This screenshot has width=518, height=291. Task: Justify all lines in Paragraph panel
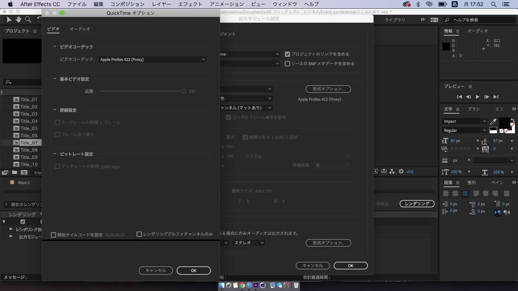click(506, 194)
